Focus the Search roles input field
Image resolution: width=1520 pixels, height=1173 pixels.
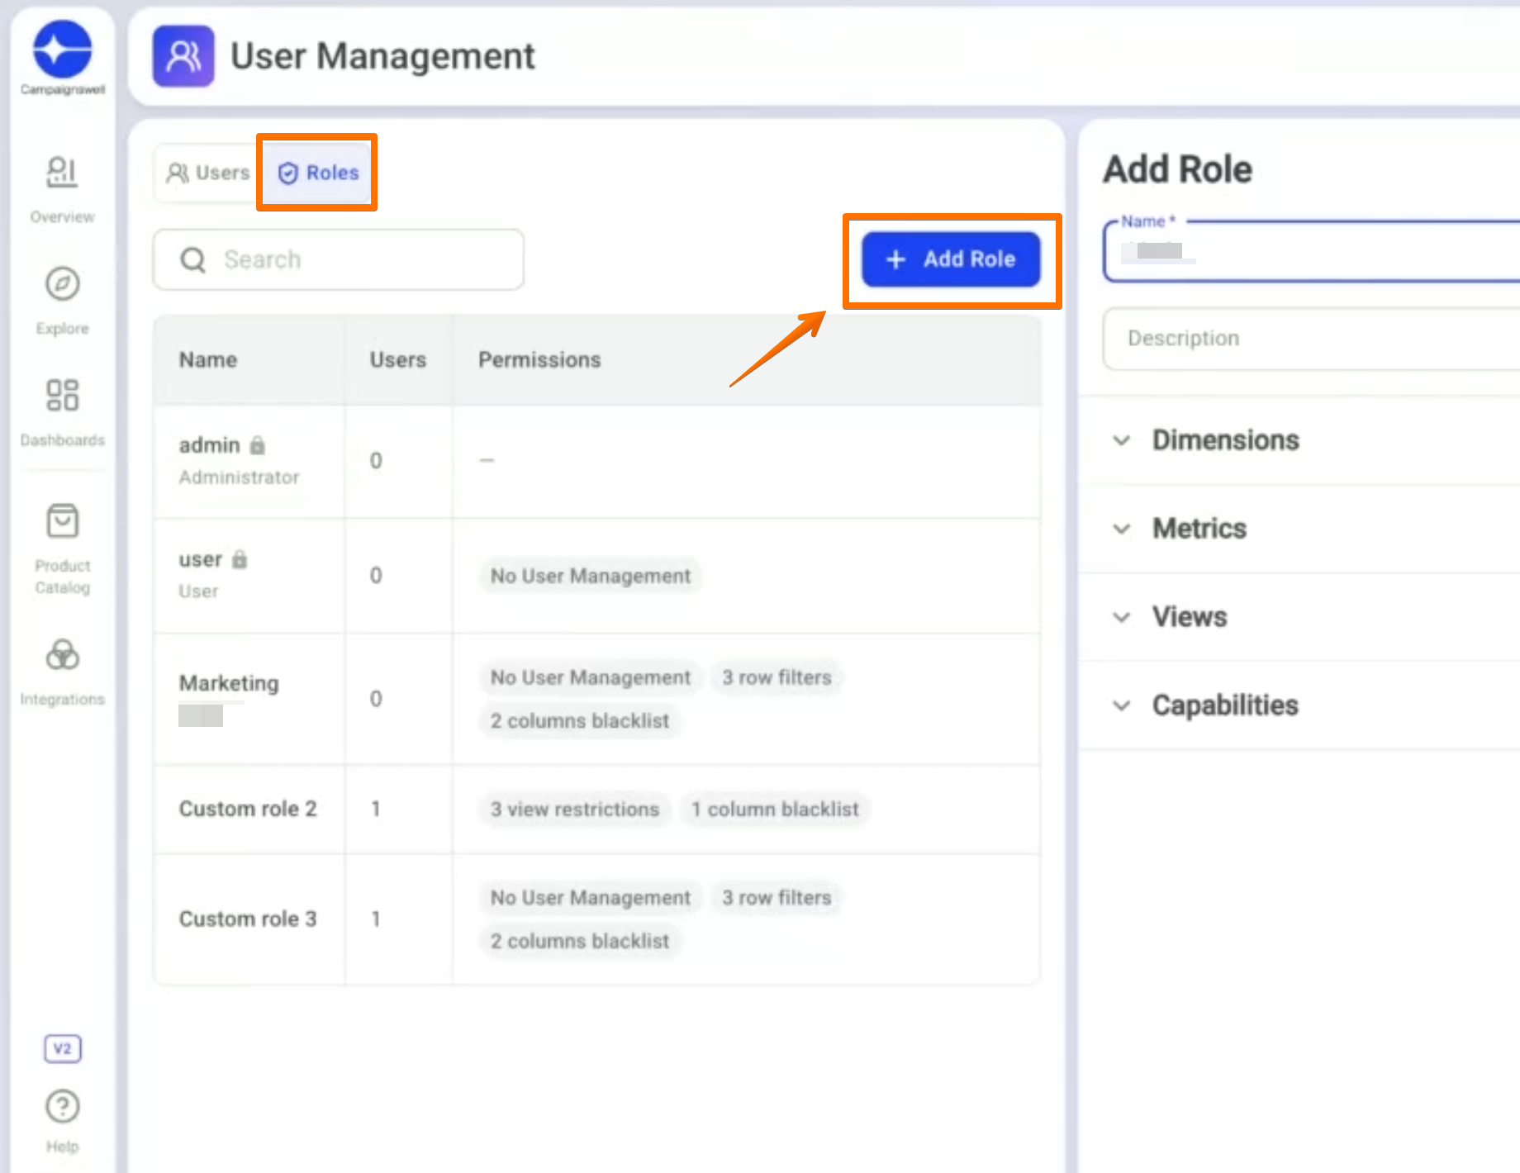point(339,259)
